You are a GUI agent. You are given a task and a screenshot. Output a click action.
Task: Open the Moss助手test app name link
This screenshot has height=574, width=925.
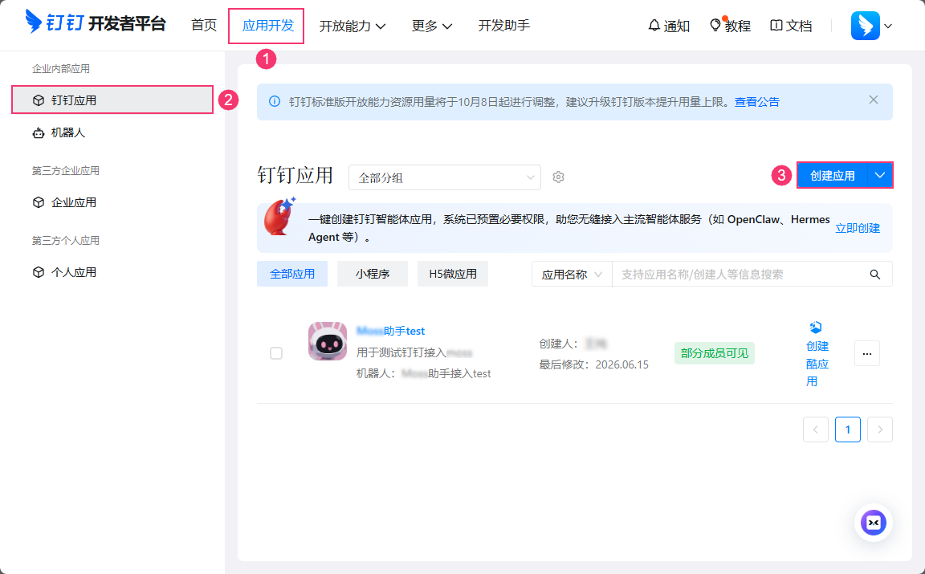(390, 331)
